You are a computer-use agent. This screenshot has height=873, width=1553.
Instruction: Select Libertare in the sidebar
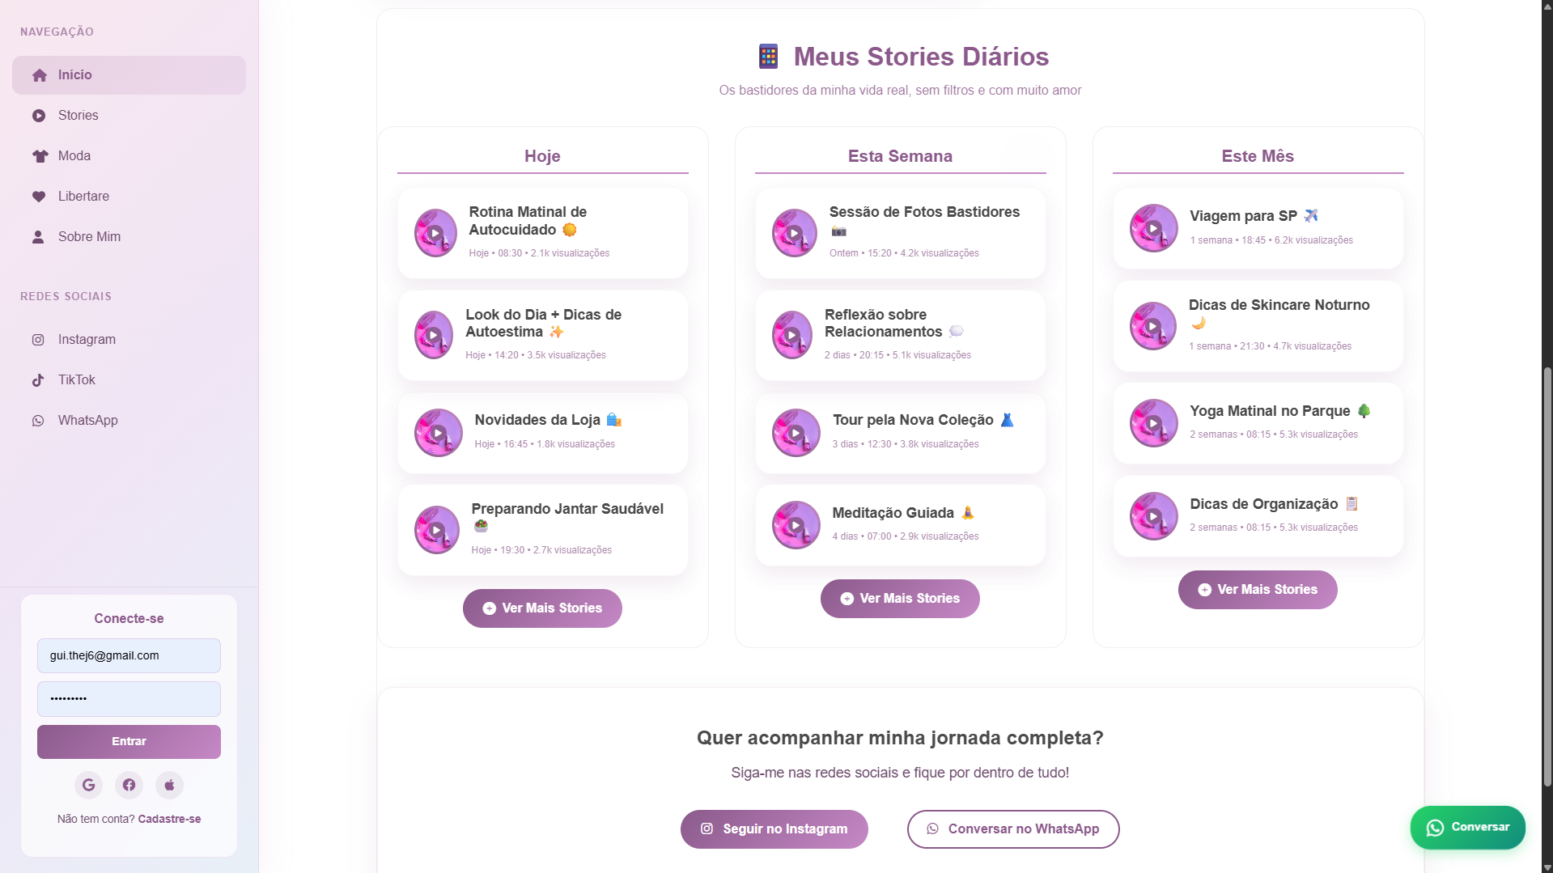(x=83, y=197)
